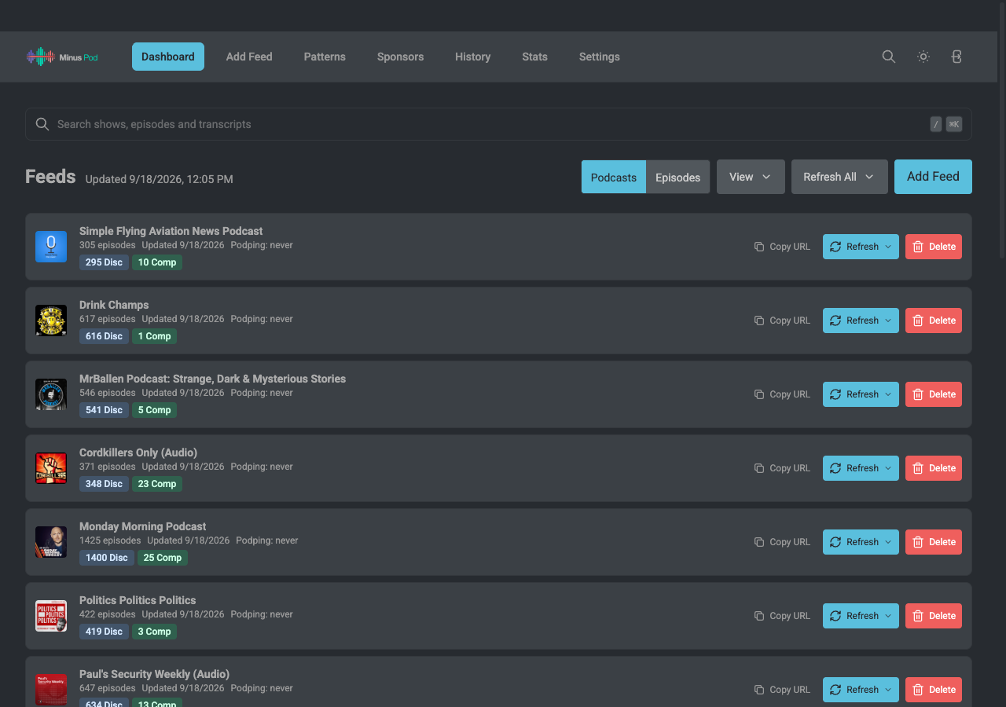Open the View dropdown

tap(751, 177)
